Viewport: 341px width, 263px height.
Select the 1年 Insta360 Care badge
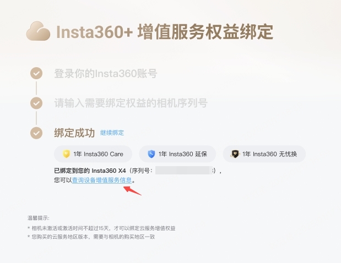tap(93, 154)
